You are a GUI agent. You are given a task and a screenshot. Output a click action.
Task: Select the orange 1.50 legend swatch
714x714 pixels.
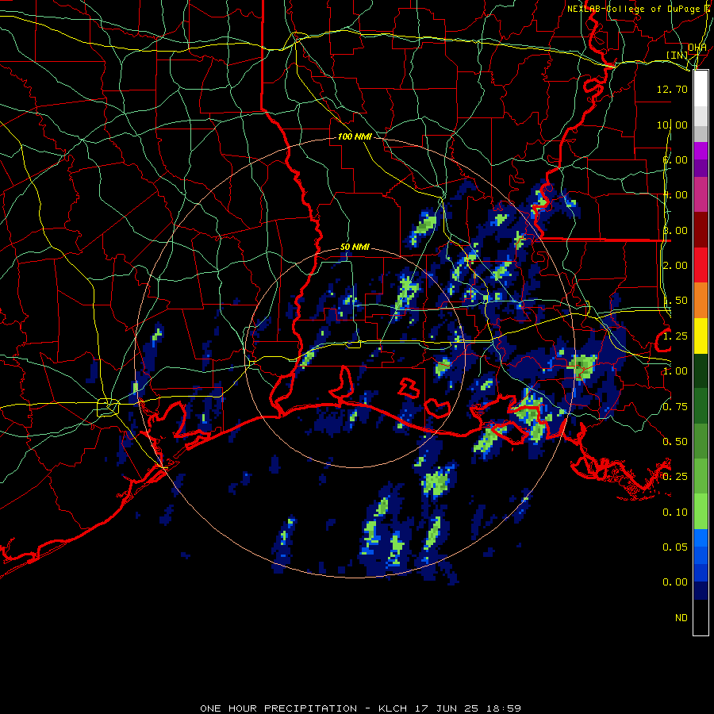pos(701,301)
